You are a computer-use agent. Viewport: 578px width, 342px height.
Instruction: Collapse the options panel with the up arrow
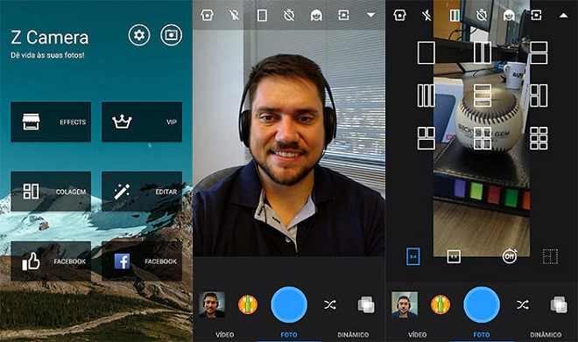pos(564,15)
